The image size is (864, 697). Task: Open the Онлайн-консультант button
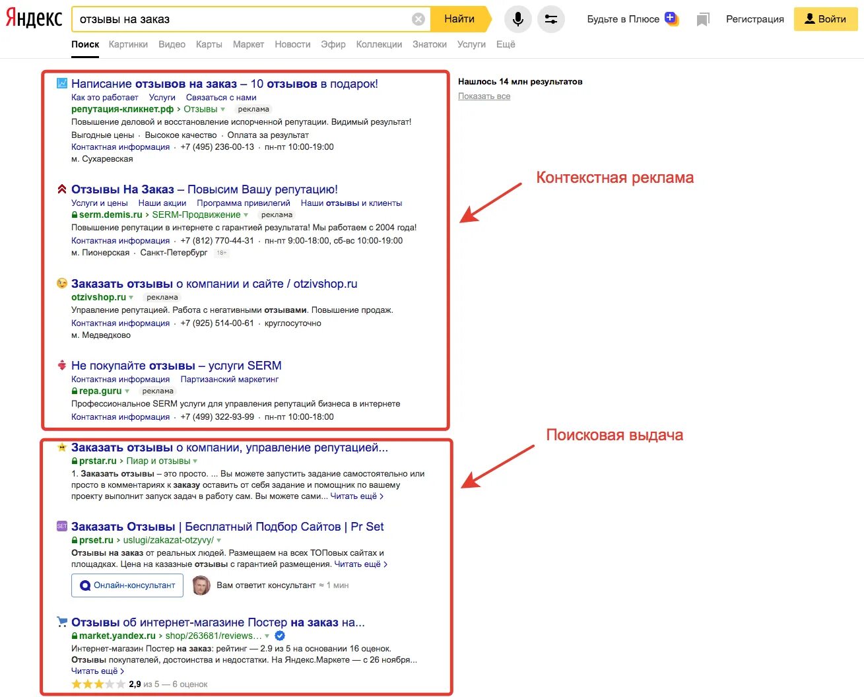(x=127, y=585)
